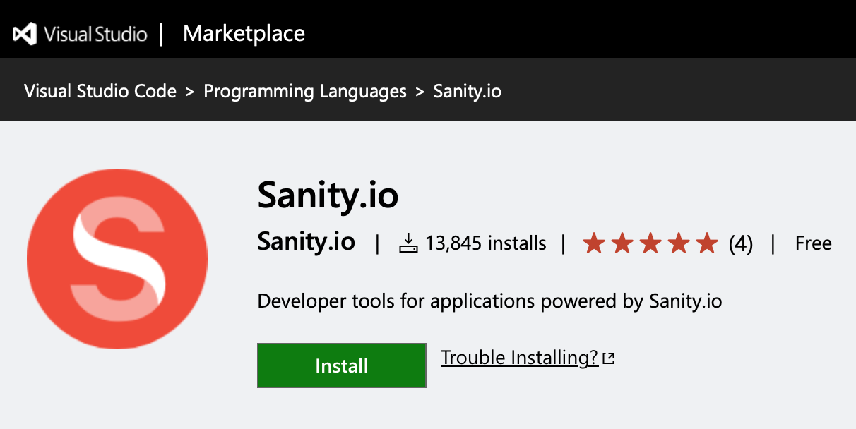Viewport: 856px width, 429px height.
Task: Select the third rating star
Action: coord(650,243)
